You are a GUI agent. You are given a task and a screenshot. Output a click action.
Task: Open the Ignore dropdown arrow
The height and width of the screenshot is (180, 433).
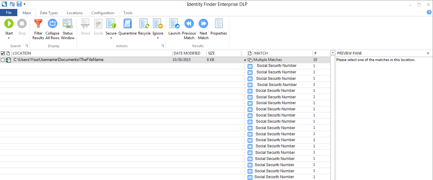pyautogui.click(x=158, y=38)
